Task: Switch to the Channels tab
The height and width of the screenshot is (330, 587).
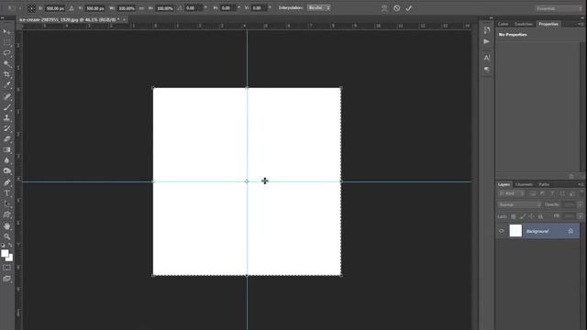Action: click(524, 184)
